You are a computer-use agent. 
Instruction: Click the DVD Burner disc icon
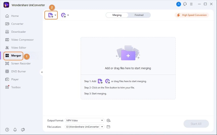(7, 71)
